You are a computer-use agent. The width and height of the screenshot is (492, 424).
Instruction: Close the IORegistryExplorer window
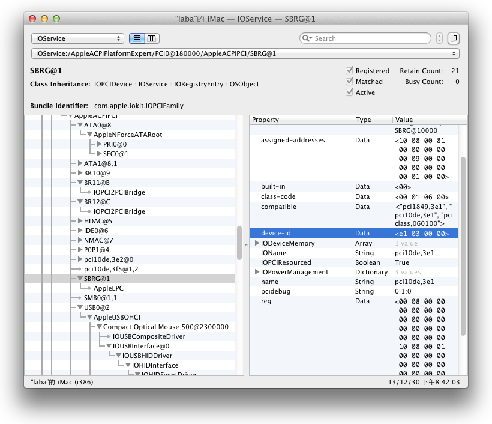coord(32,19)
